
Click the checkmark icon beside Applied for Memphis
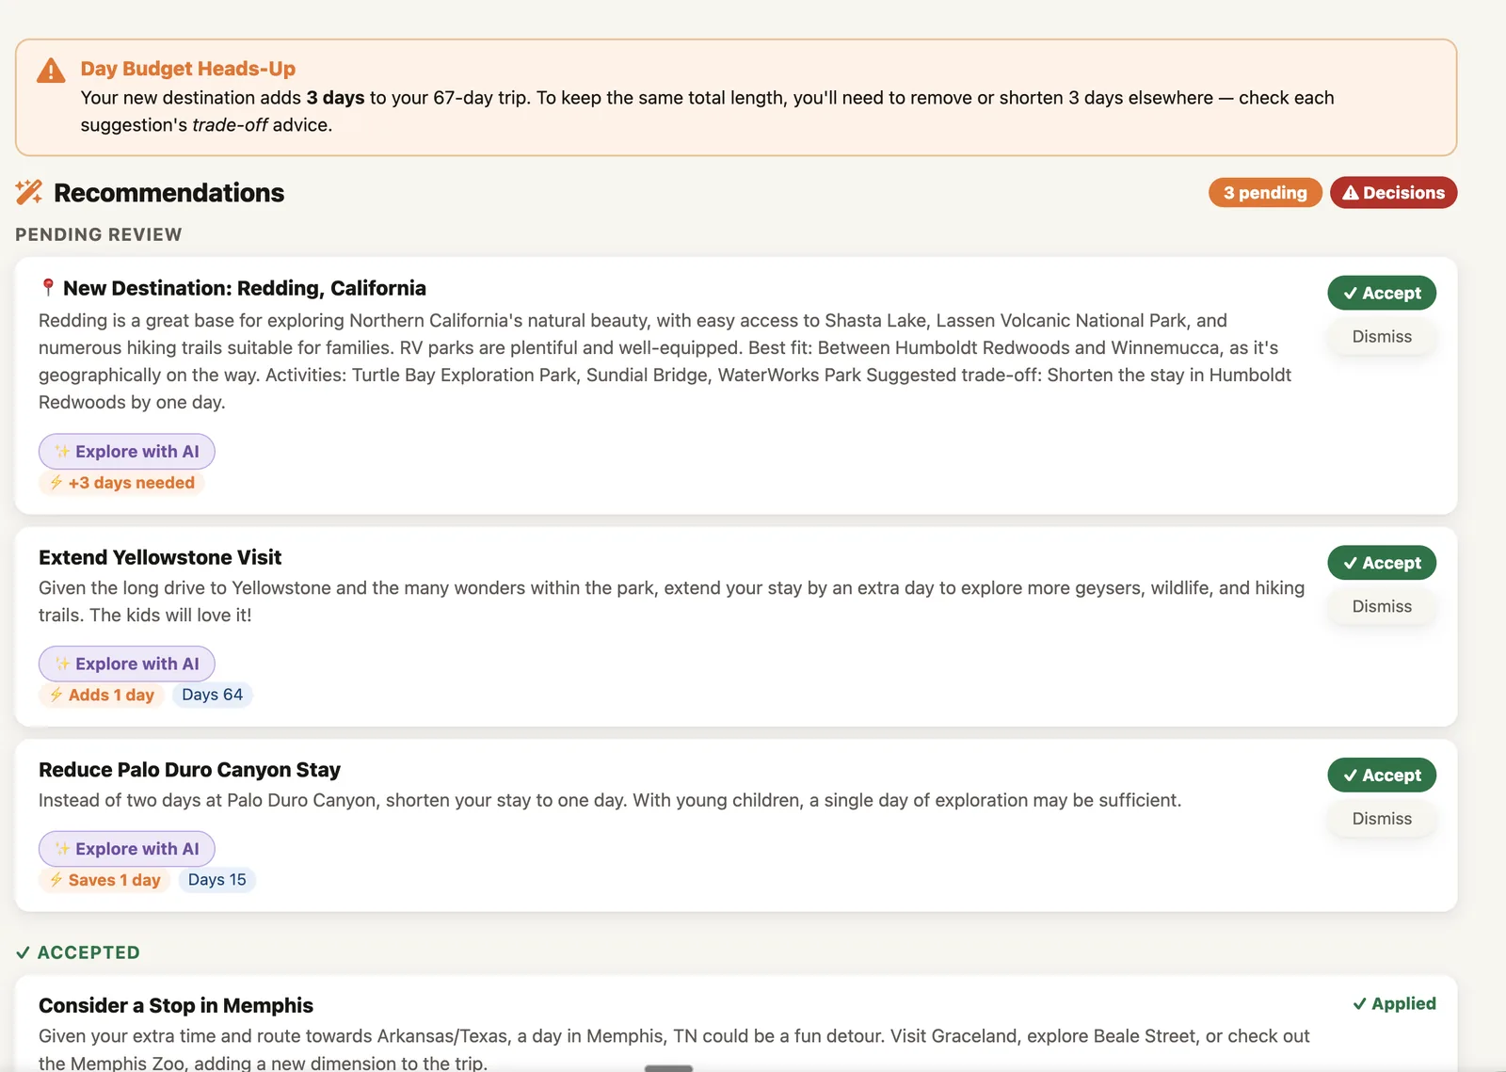(1359, 1004)
